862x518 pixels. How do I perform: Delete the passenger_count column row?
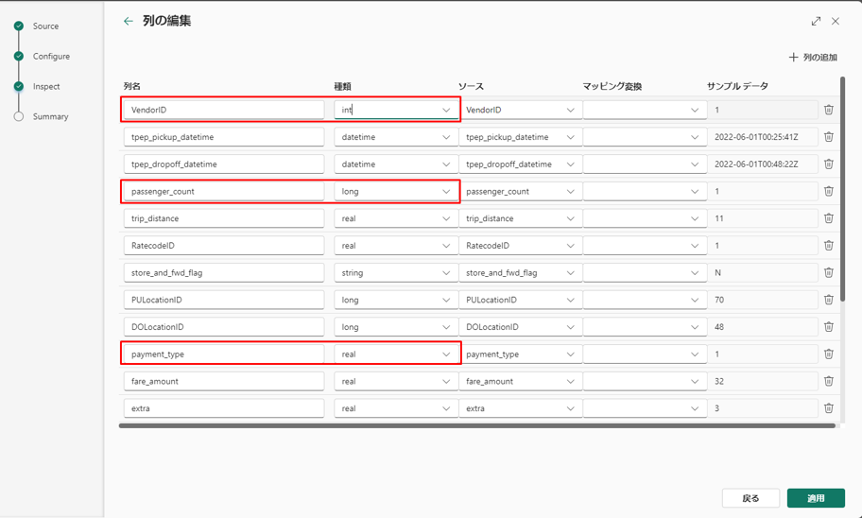(x=829, y=191)
